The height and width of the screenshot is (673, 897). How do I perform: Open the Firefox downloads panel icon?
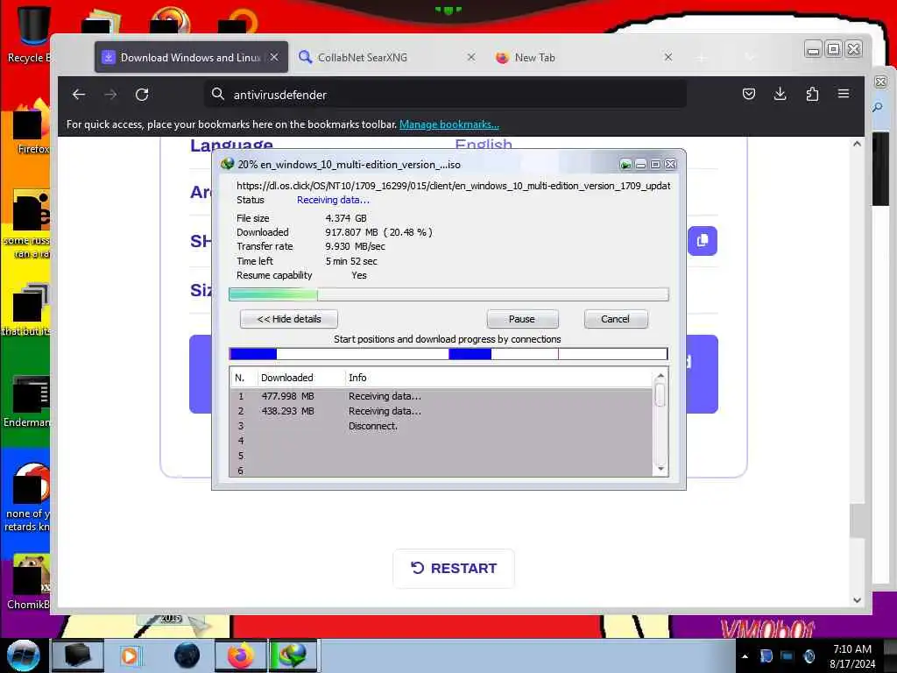tap(780, 94)
